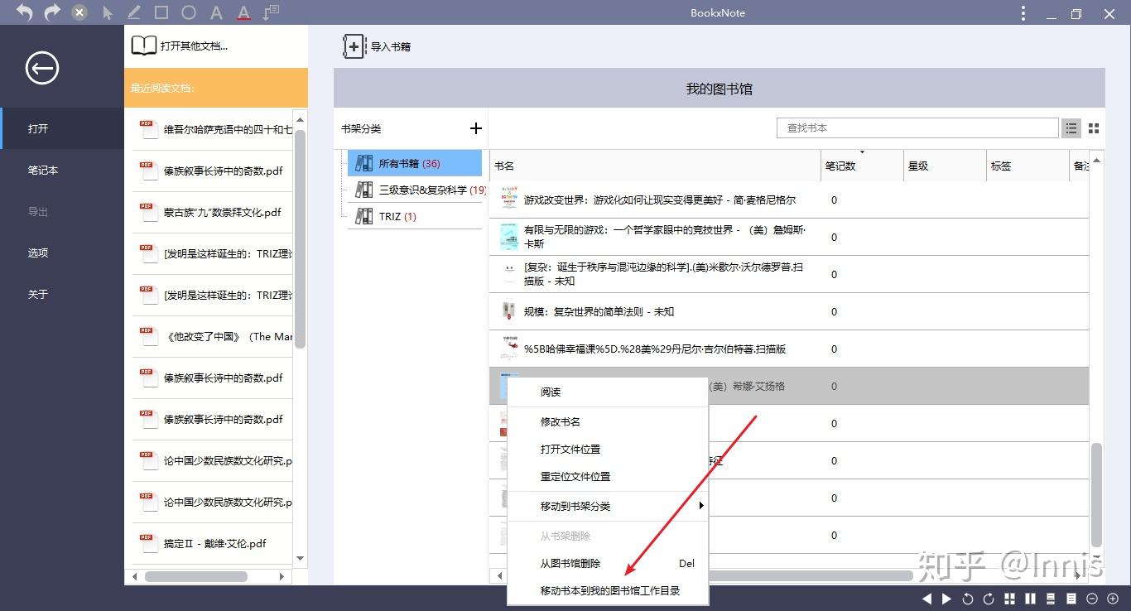Undo the last action
The image size is (1131, 611).
click(23, 12)
